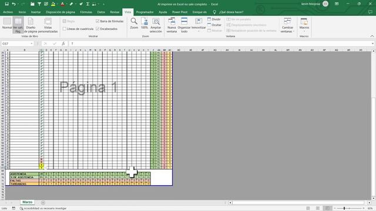Switch to the Datos tab
Image resolution: width=376 pixels, height=211 pixels.
[101, 12]
